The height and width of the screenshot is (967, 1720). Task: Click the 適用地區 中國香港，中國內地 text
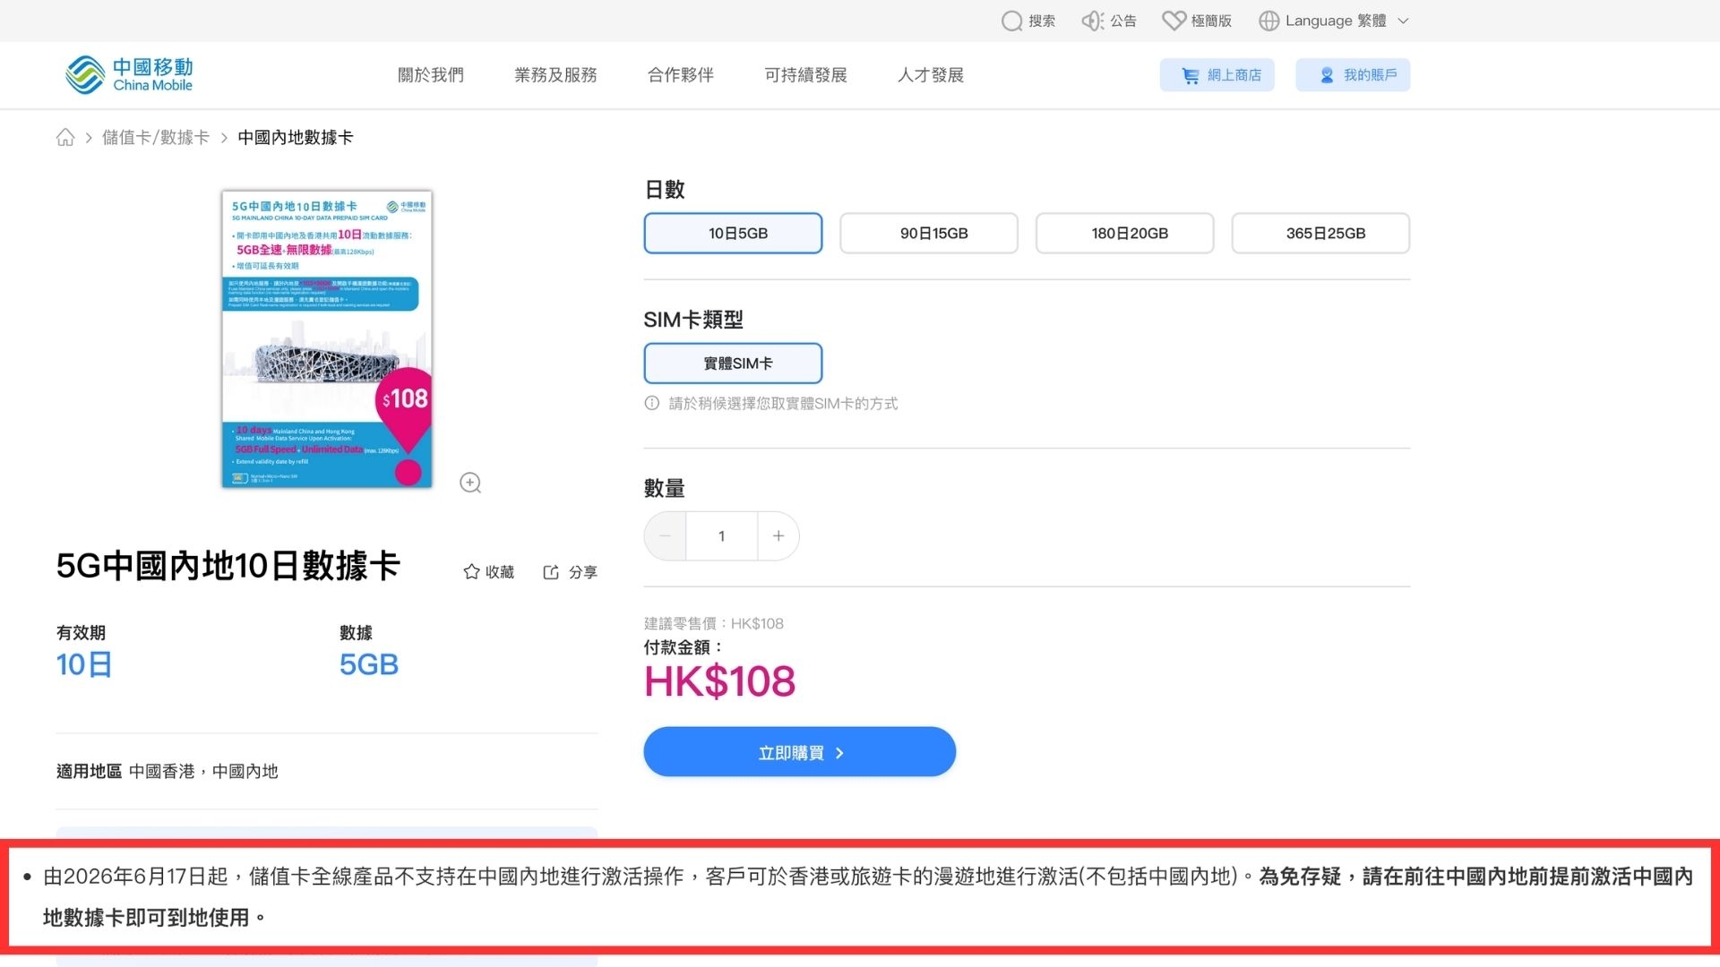point(168,771)
